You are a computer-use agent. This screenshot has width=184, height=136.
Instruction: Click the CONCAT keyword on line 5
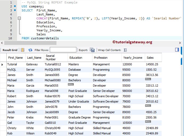[x=42, y=18]
